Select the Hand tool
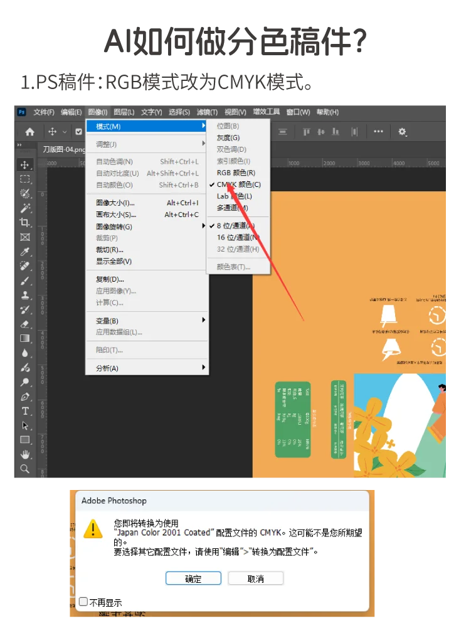The height and width of the screenshot is (628, 471). coord(25,454)
